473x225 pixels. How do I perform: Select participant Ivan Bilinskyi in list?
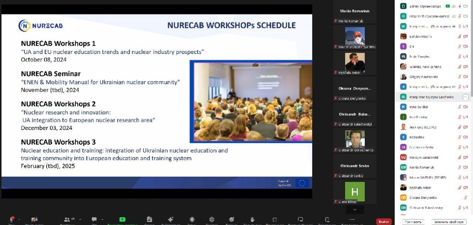pyautogui.click(x=433, y=117)
